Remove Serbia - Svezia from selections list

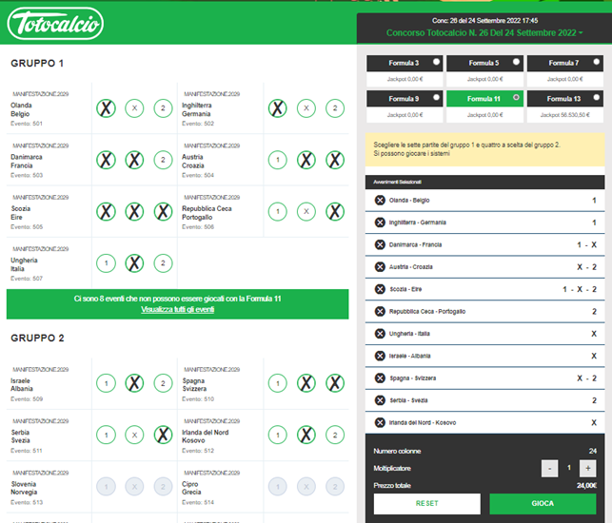(380, 400)
